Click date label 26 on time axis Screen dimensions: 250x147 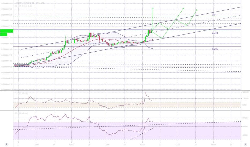click(125, 145)
